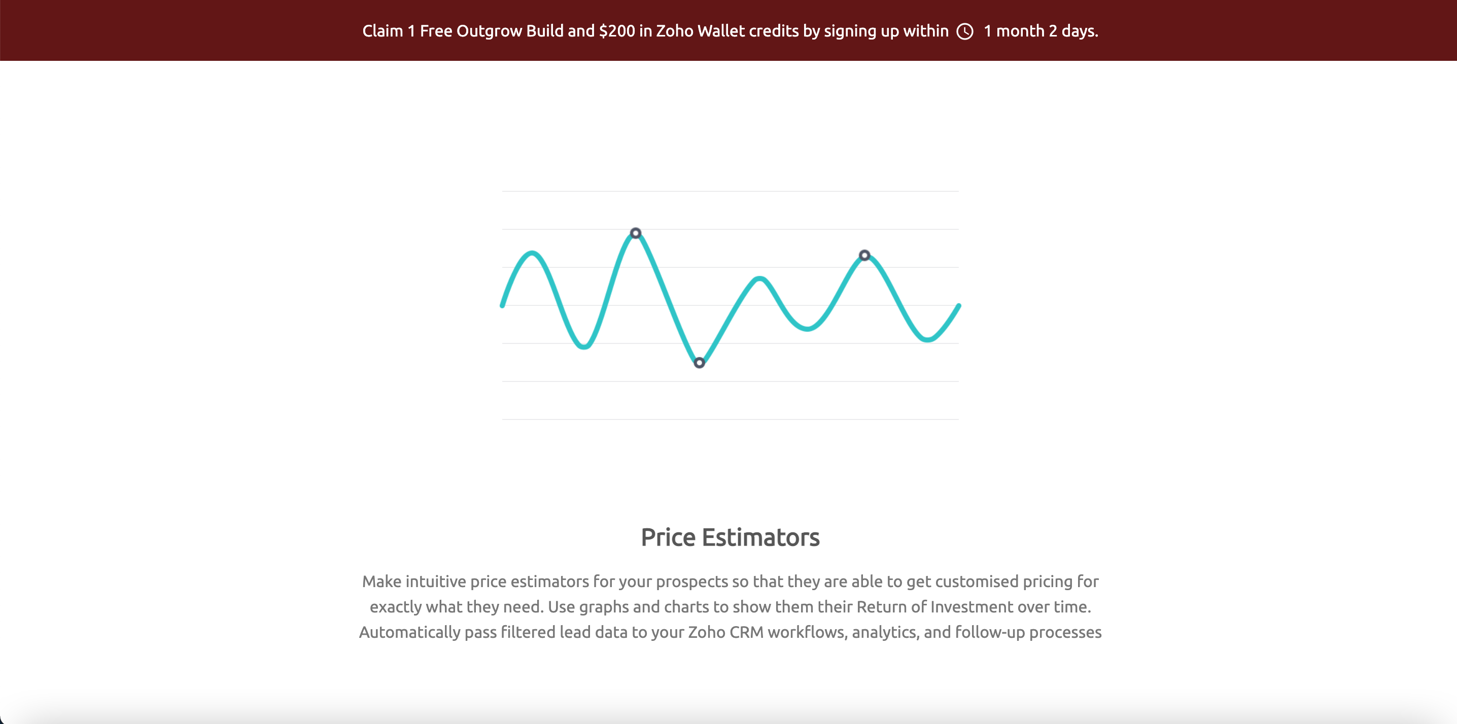Click "Return of Investment" in the description
The image size is (1457, 724).
pyautogui.click(x=934, y=607)
